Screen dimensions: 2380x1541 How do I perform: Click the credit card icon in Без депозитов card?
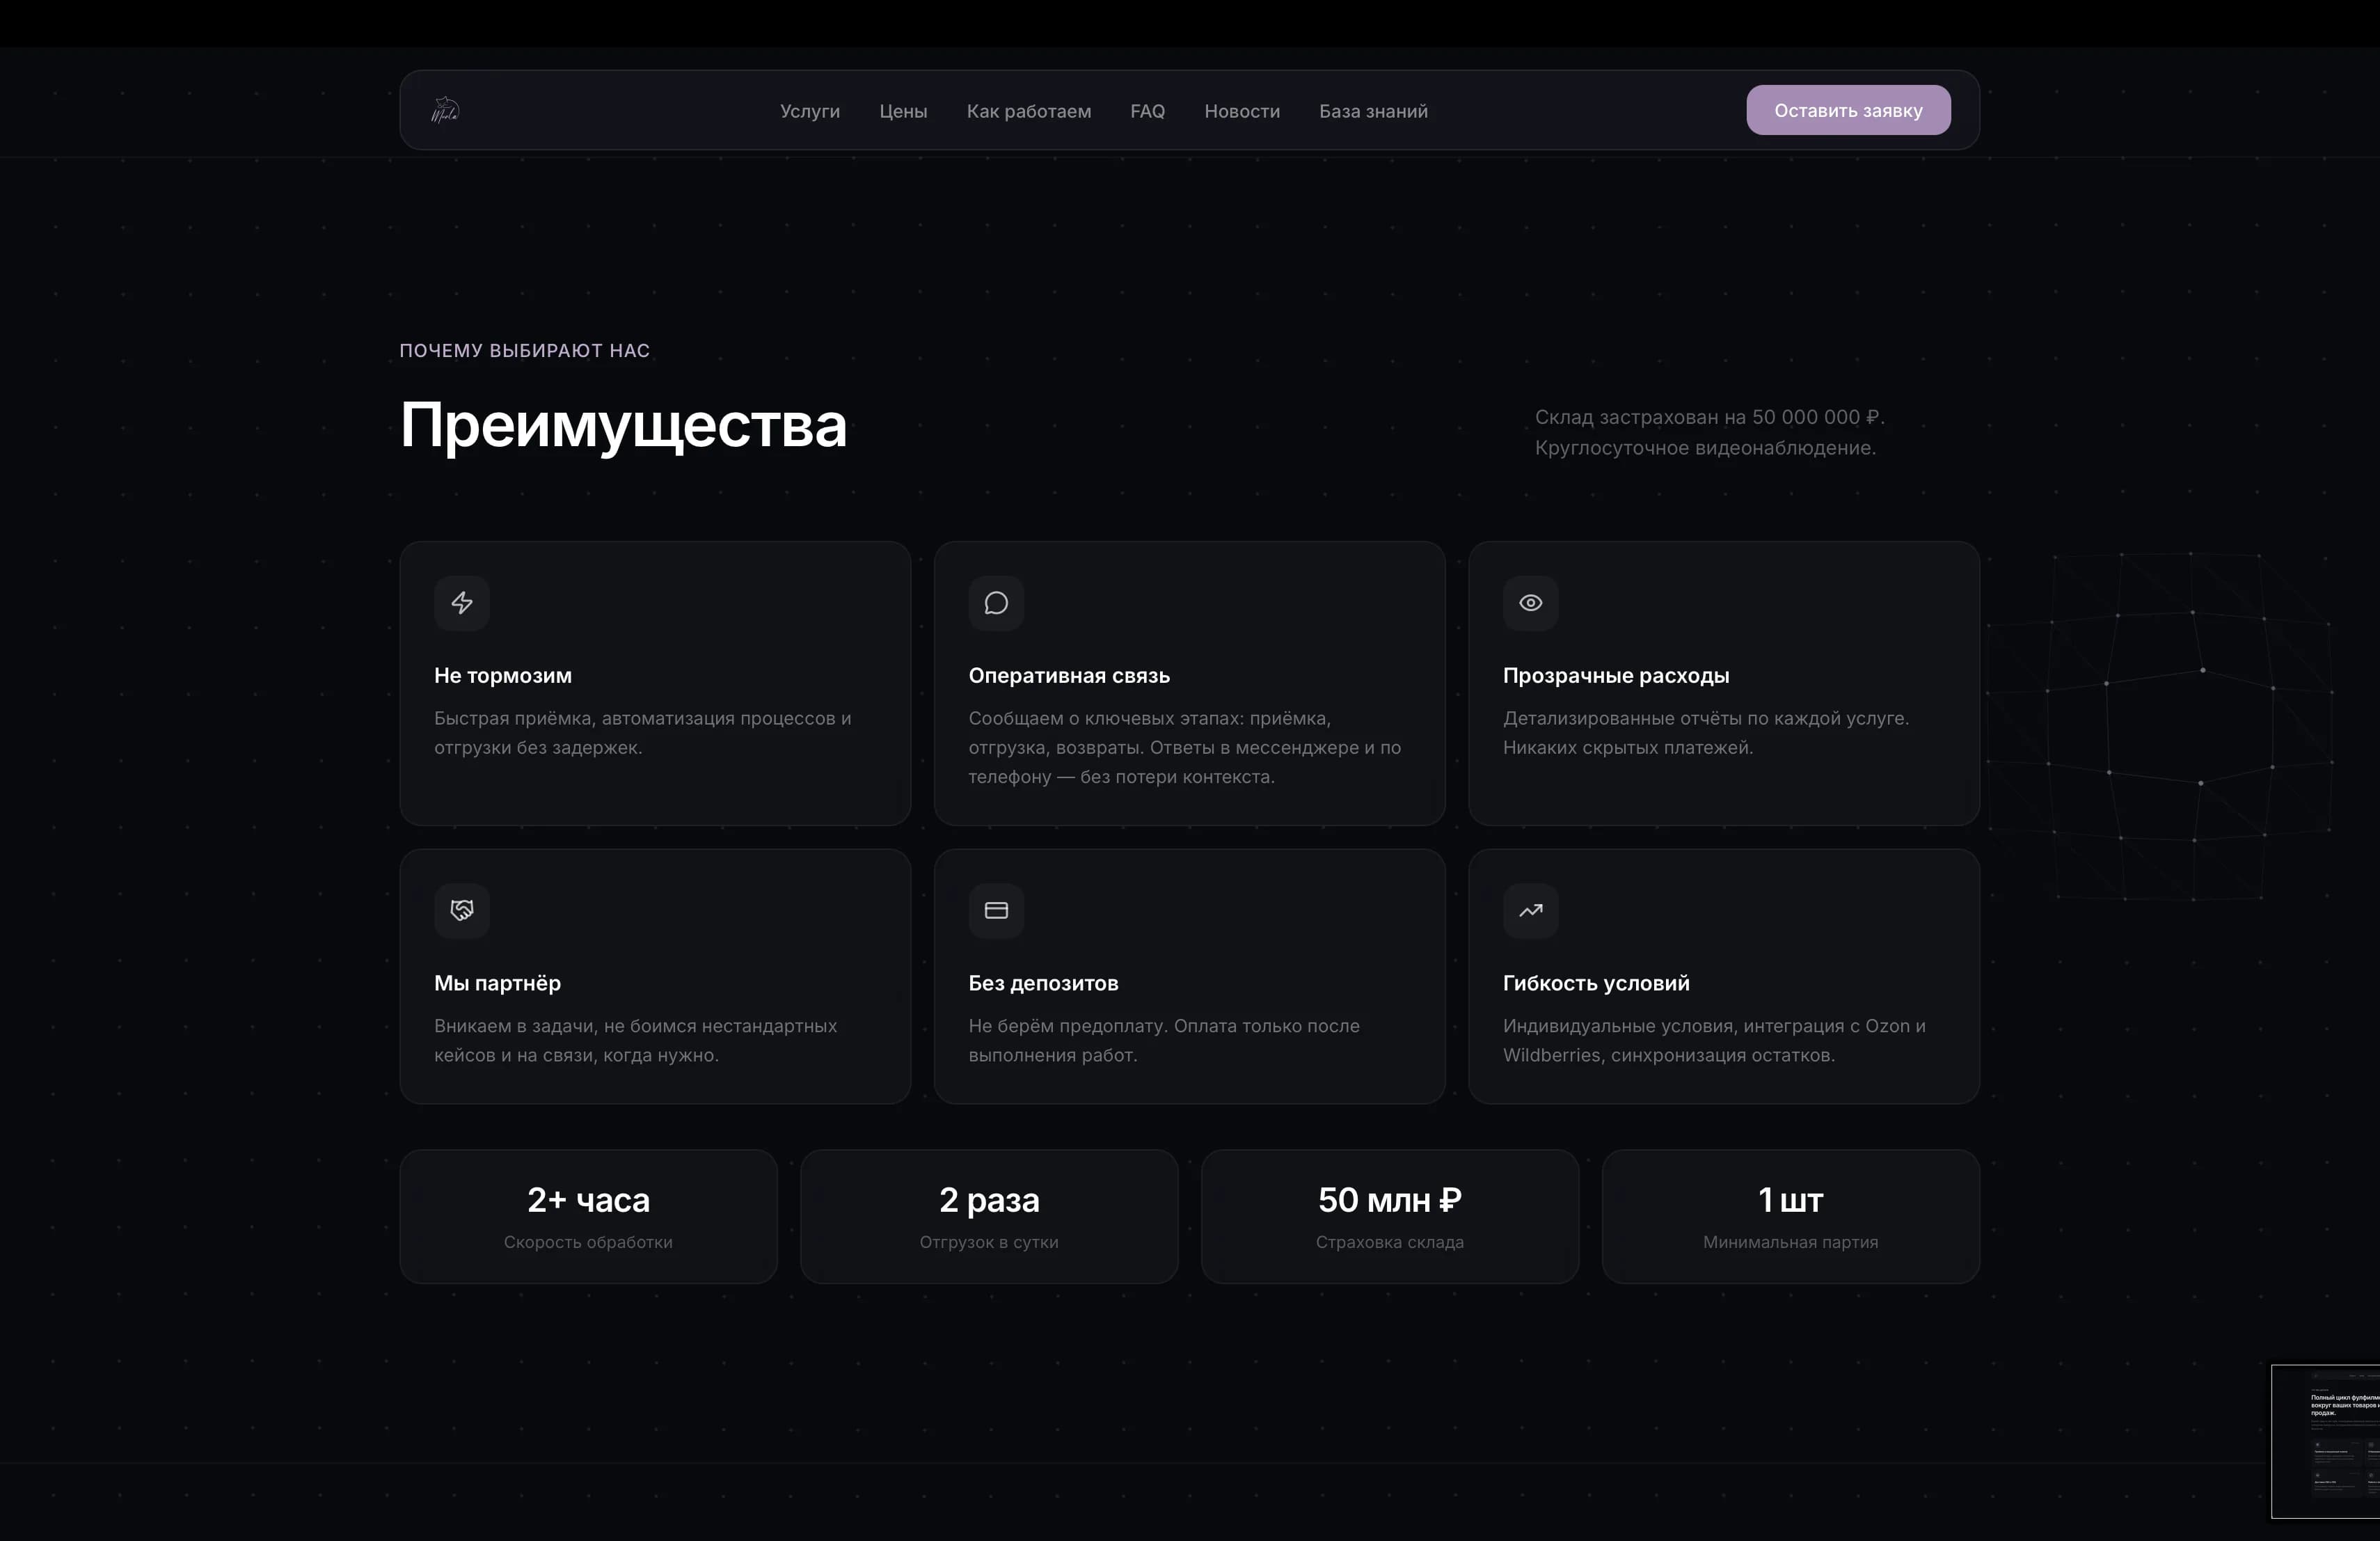[996, 910]
